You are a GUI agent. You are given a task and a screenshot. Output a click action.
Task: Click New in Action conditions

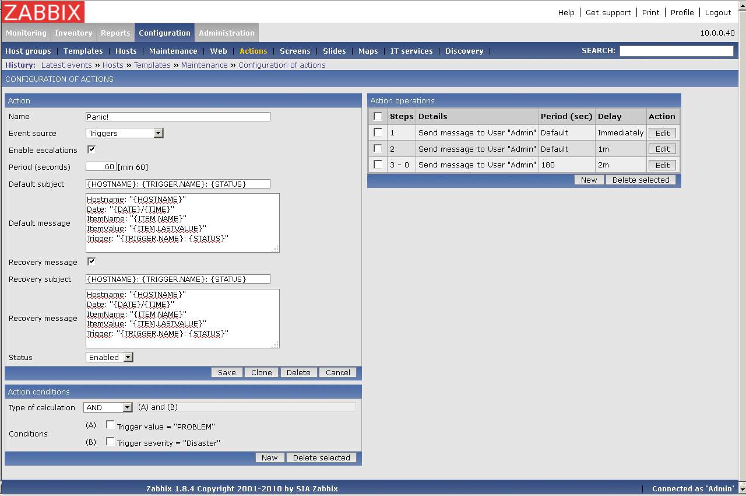(270, 457)
